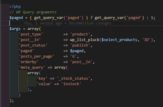This screenshot has width=163, height=107.
Task: Click the '$paged,' value in the array
Action: coord(78,51)
